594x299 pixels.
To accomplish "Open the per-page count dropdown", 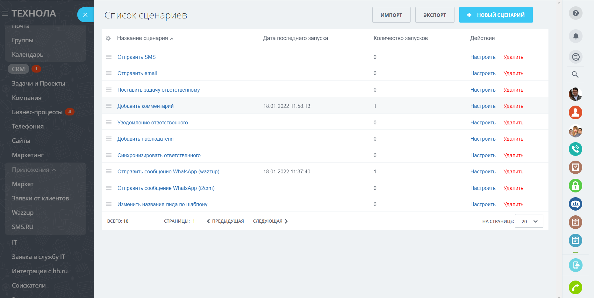I will 529,221.
